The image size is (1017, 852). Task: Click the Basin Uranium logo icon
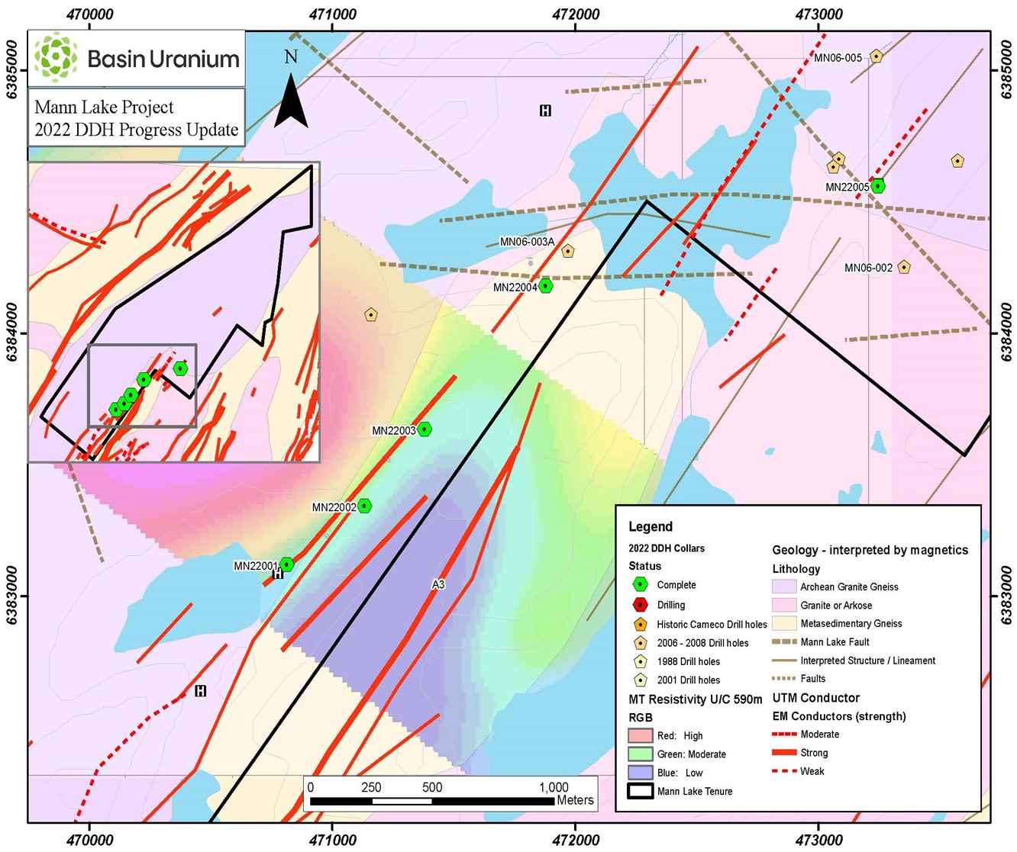[x=56, y=58]
